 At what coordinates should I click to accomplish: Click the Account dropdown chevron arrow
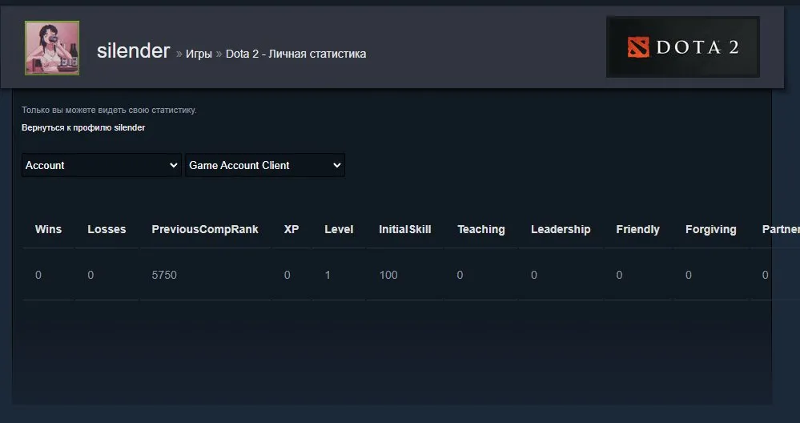[x=174, y=165]
